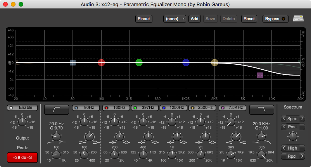This screenshot has height=167, width=311.
Task: Toggle the low-pass filter shape button
Action: [x=261, y=110]
